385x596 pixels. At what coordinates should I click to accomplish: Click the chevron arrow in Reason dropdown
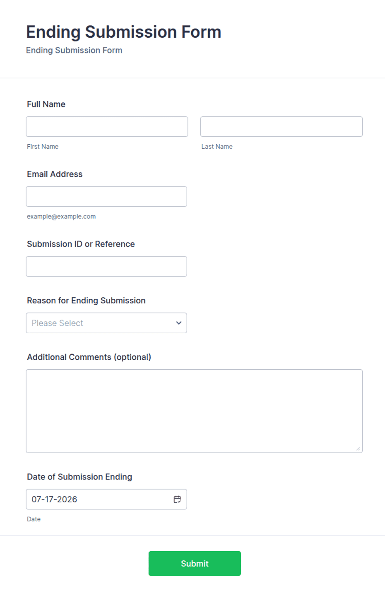pyautogui.click(x=179, y=323)
